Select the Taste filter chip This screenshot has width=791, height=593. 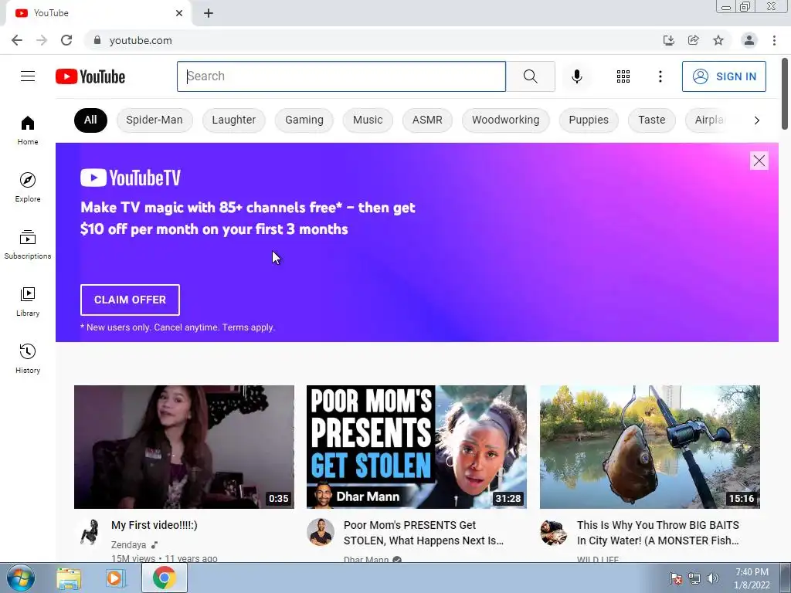[652, 120]
